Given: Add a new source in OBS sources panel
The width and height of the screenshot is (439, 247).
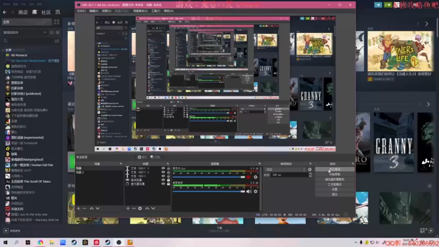Looking at the screenshot, I should click(x=128, y=209).
